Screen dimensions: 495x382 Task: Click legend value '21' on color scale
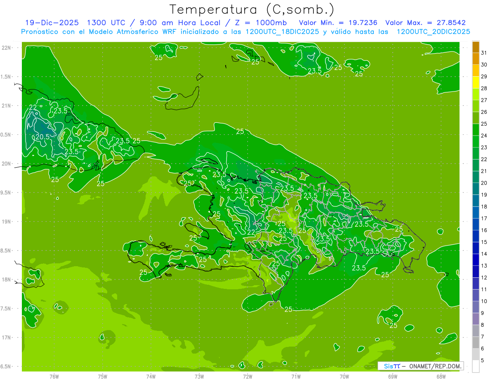[x=484, y=171]
